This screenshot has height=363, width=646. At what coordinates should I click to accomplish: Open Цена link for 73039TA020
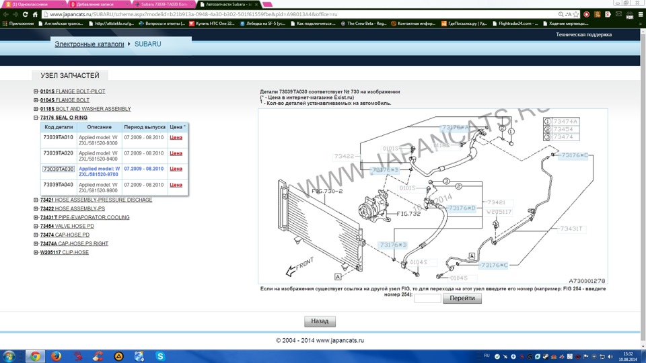pos(176,153)
